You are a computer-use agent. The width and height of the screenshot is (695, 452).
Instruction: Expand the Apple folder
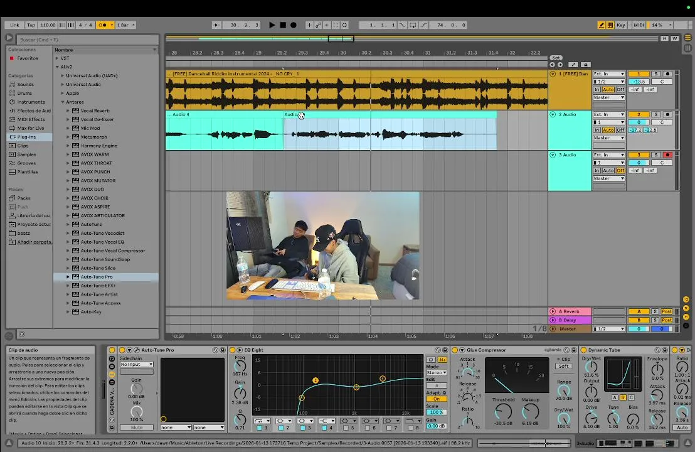[63, 93]
